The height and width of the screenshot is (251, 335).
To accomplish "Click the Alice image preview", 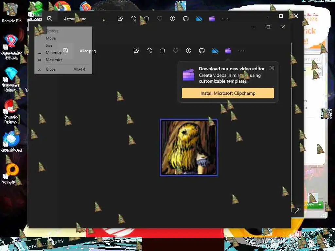I will [x=189, y=147].
